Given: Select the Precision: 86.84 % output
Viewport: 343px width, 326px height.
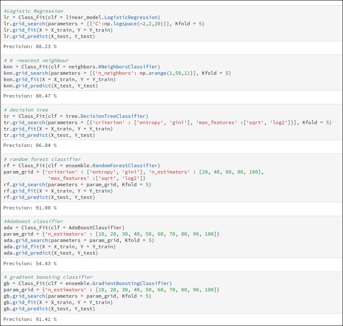Looking at the screenshot, I should [30, 145].
